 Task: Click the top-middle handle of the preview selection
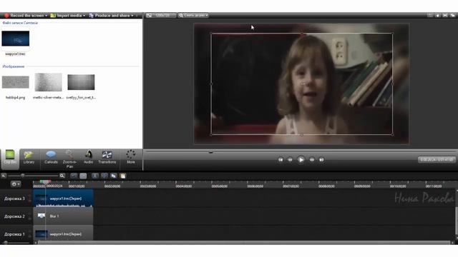point(302,34)
